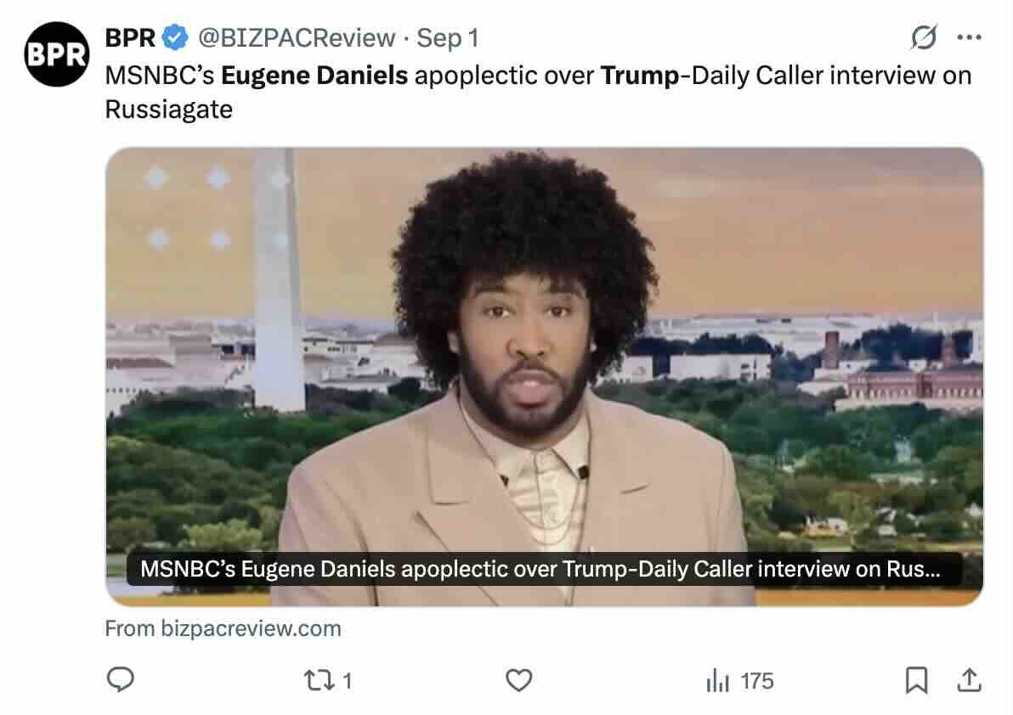Click the word Russiagate in the post text
The width and height of the screenshot is (1013, 715).
pos(168,110)
